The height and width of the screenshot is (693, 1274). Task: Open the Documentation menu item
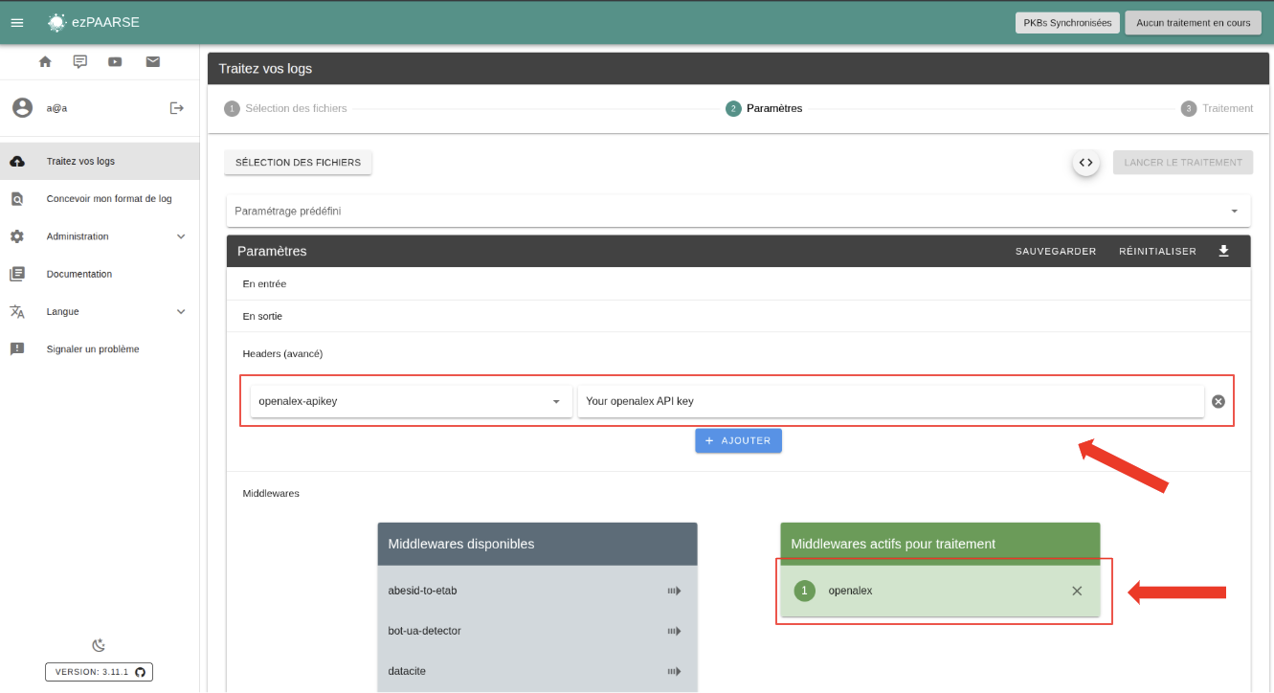tap(79, 274)
